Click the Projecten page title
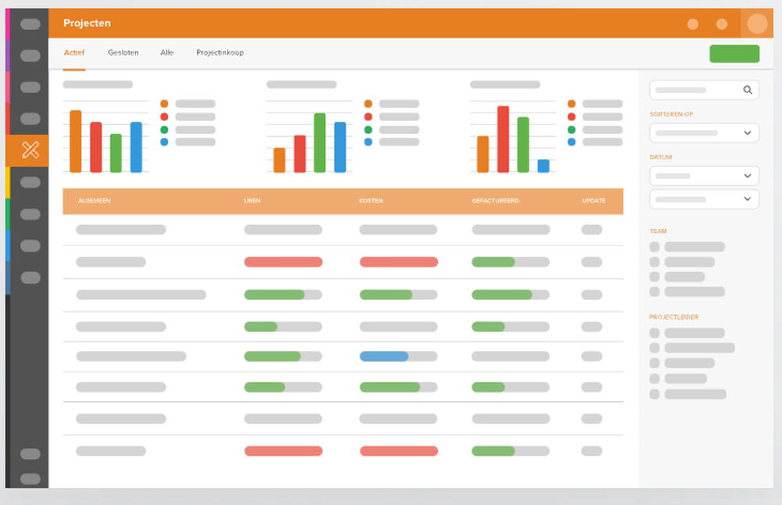782x505 pixels. 87,23
